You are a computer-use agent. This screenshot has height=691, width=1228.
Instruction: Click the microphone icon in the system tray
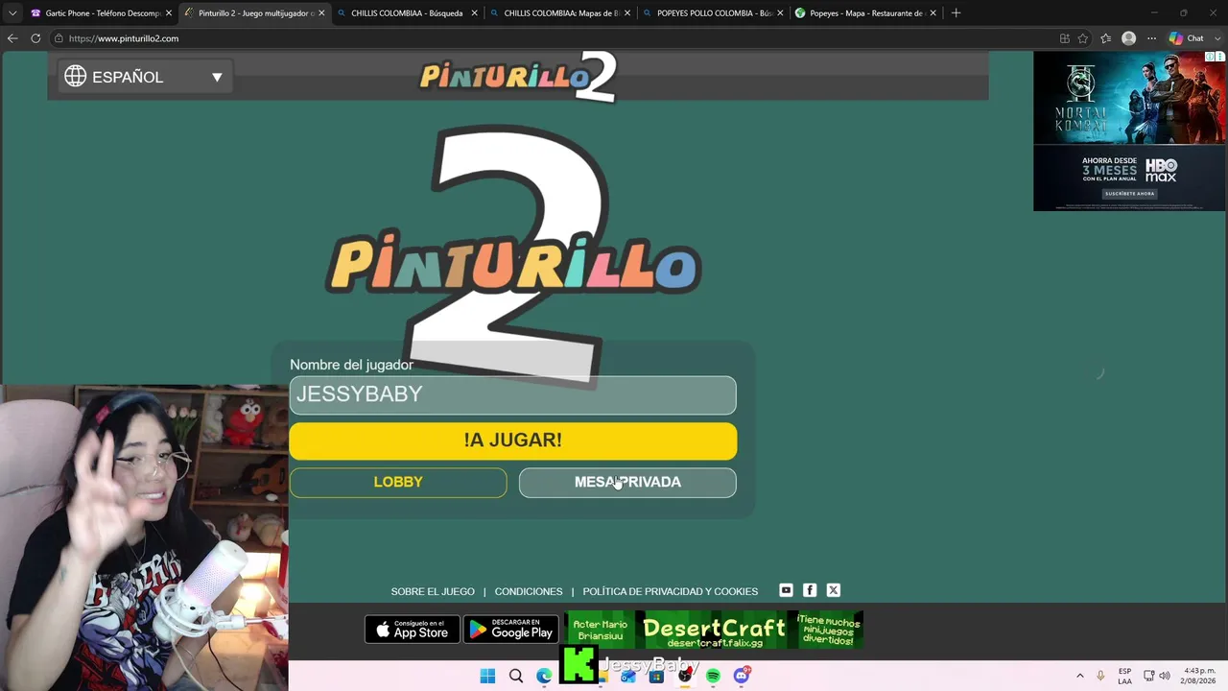pyautogui.click(x=1100, y=676)
